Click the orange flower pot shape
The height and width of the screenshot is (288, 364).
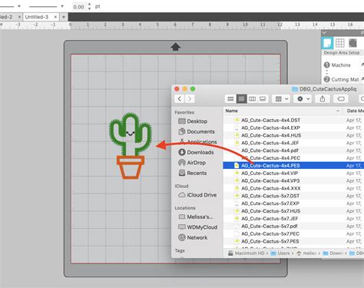point(131,167)
